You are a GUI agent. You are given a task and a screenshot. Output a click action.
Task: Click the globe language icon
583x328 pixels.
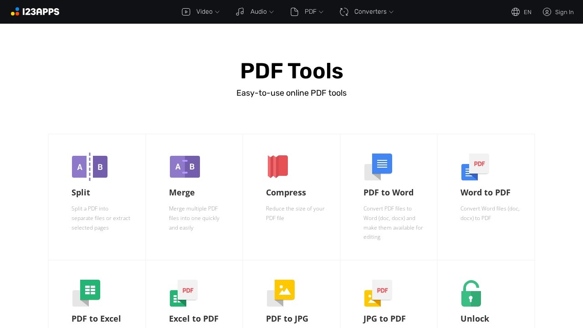pos(516,12)
